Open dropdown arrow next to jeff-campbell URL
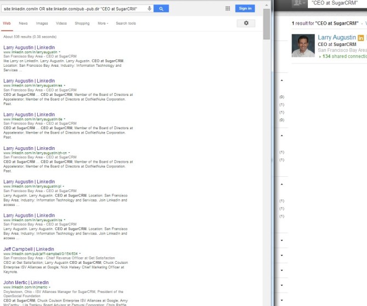The image size is (367, 306). click(x=80, y=253)
